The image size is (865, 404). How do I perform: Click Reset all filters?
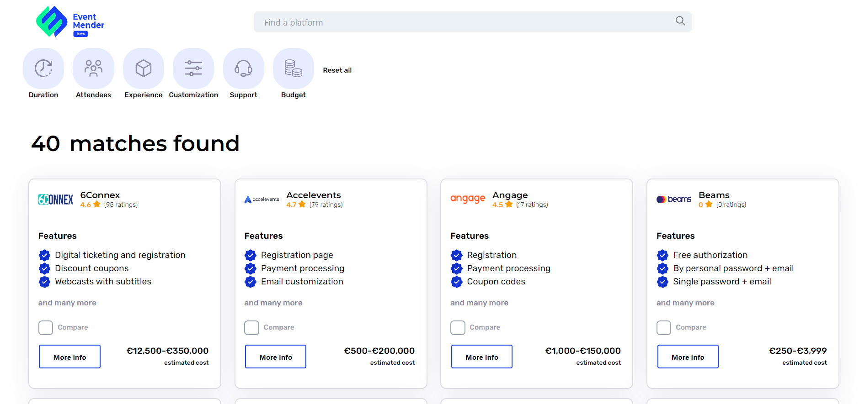[337, 70]
